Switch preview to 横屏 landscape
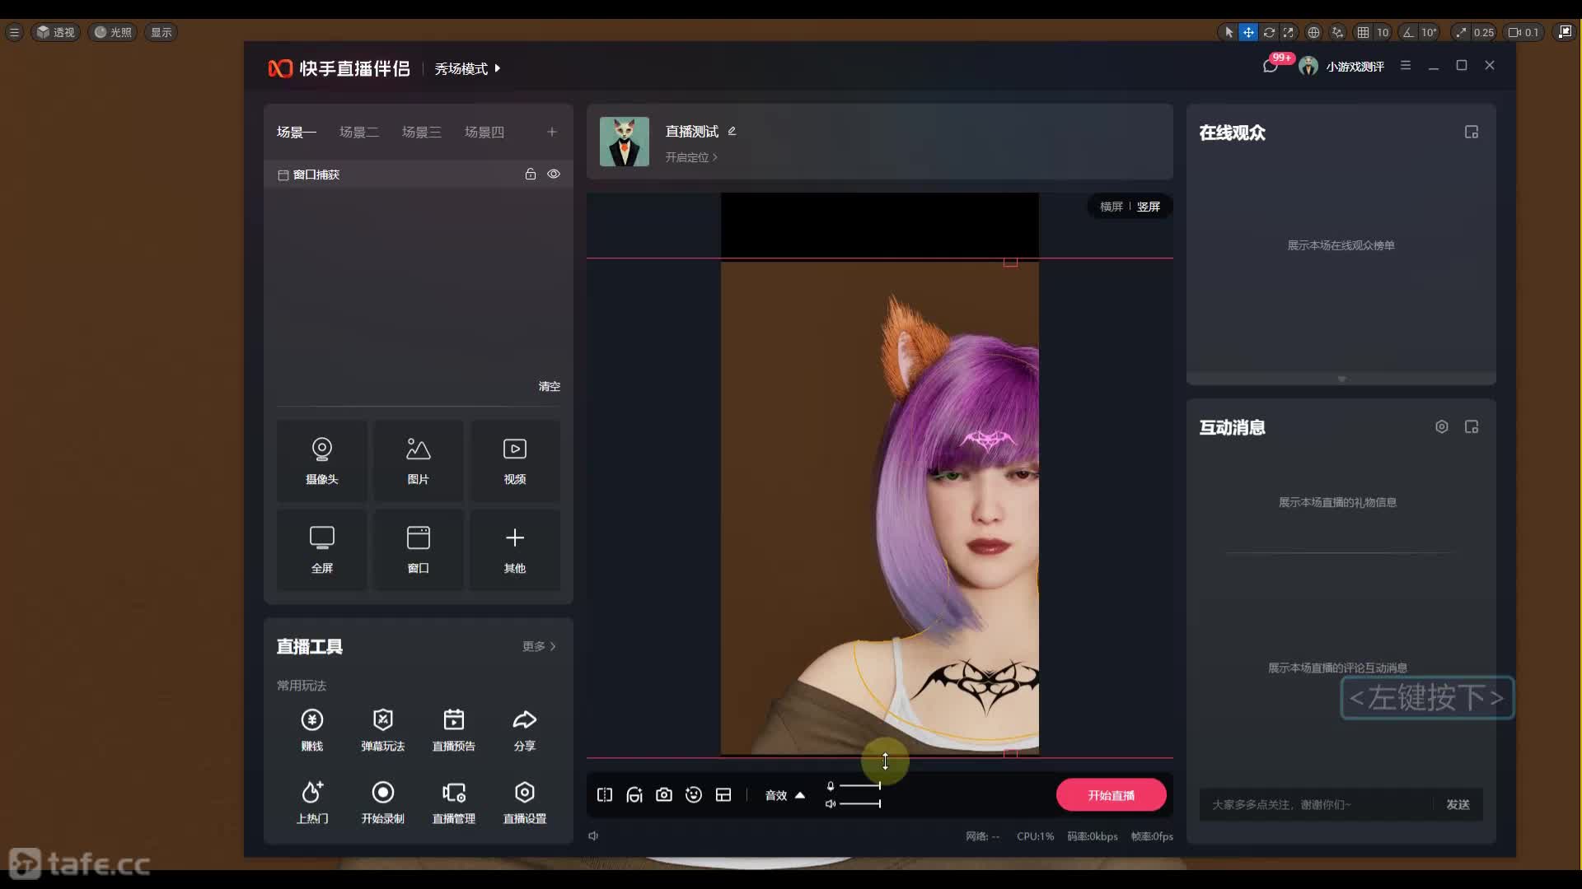The height and width of the screenshot is (889, 1582). tap(1111, 207)
